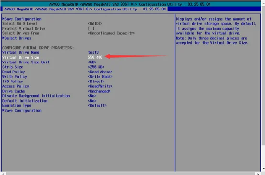Change the Default emulation type value
This screenshot has height=175, width=265.
(x=97, y=105)
